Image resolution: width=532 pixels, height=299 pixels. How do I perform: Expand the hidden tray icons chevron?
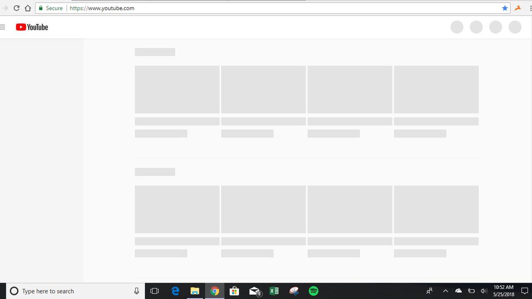[x=446, y=291]
